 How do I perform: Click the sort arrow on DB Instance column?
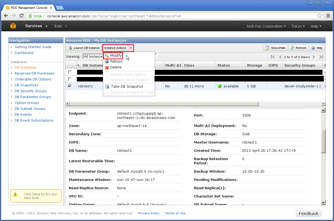[78, 65]
